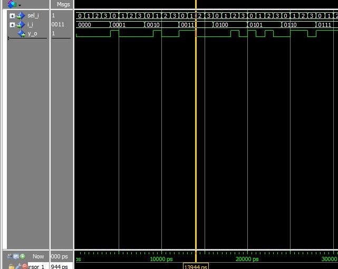The image size is (338, 269).
Task: Click the 30000 timeline label
Action: coord(329,259)
